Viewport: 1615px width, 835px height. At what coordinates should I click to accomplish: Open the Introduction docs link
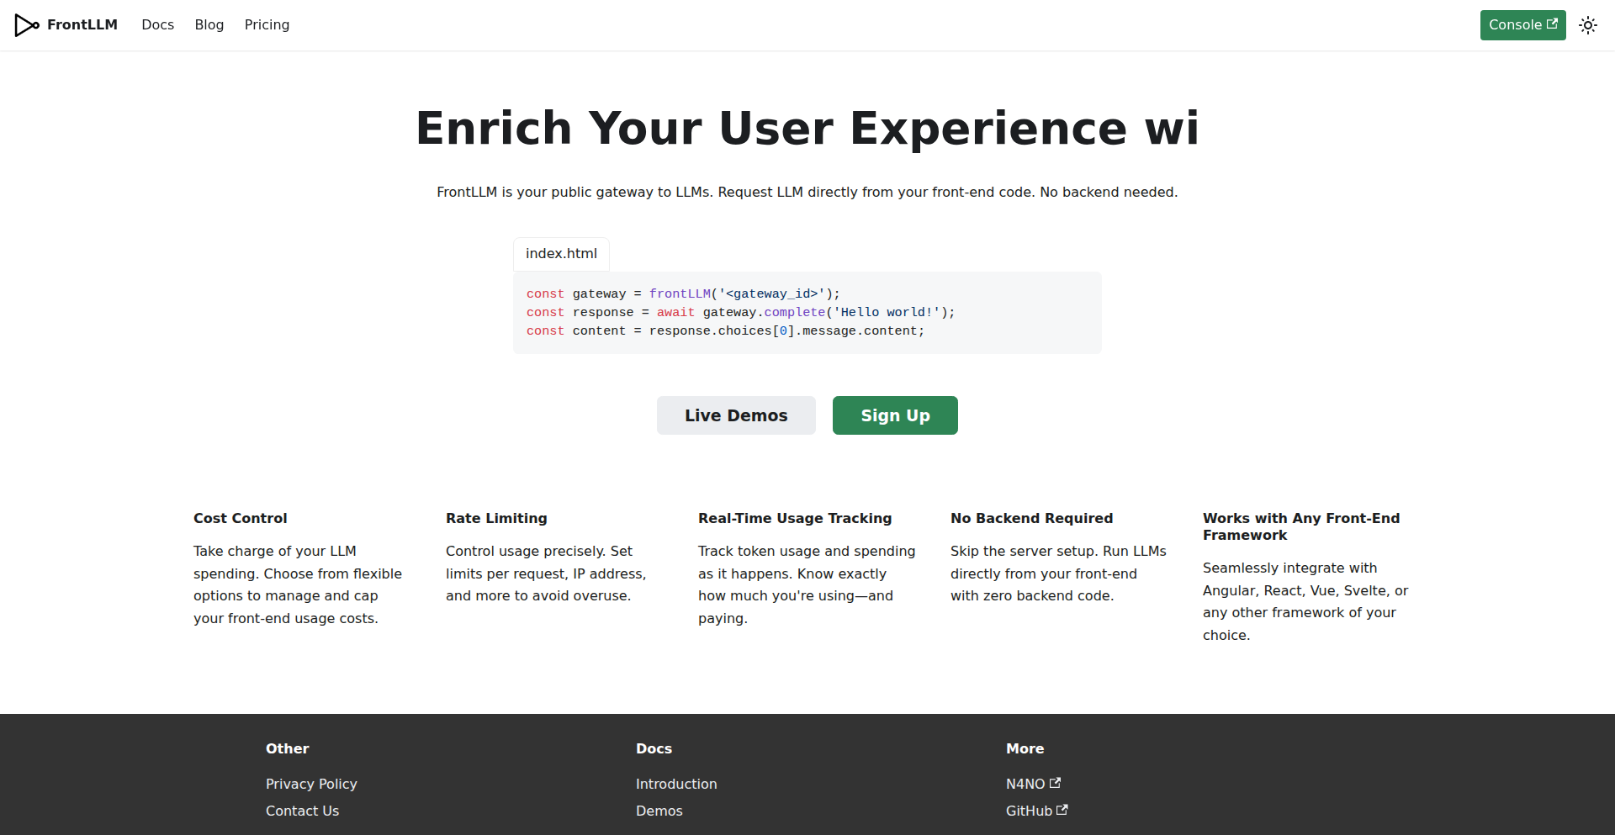[x=676, y=784]
